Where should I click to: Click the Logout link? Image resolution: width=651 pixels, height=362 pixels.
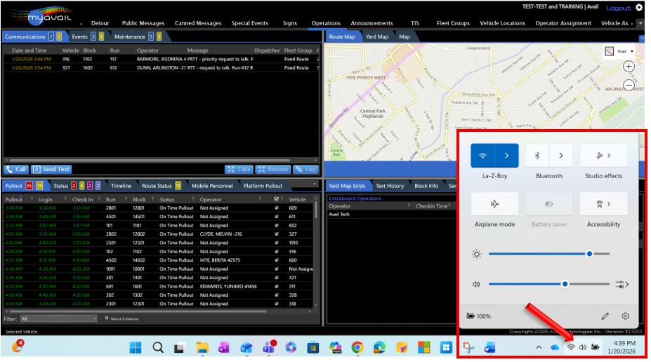618,8
